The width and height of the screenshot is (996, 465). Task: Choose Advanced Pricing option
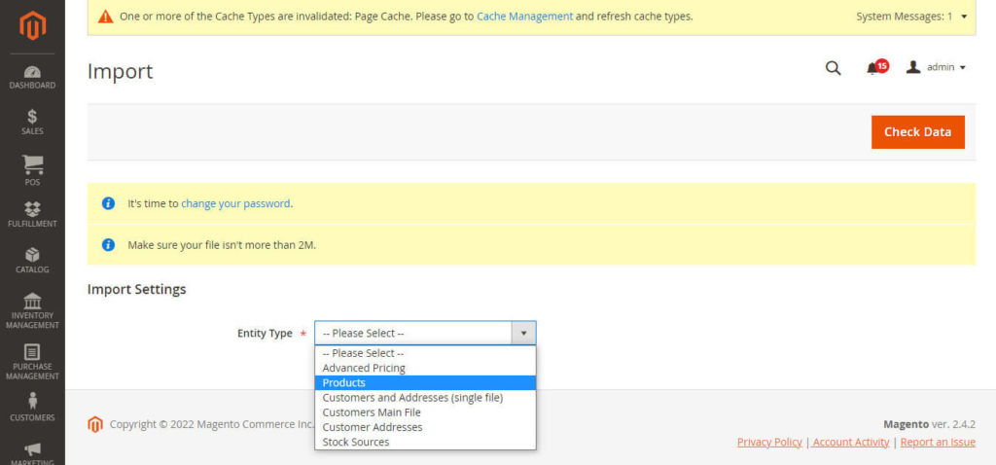(x=364, y=368)
